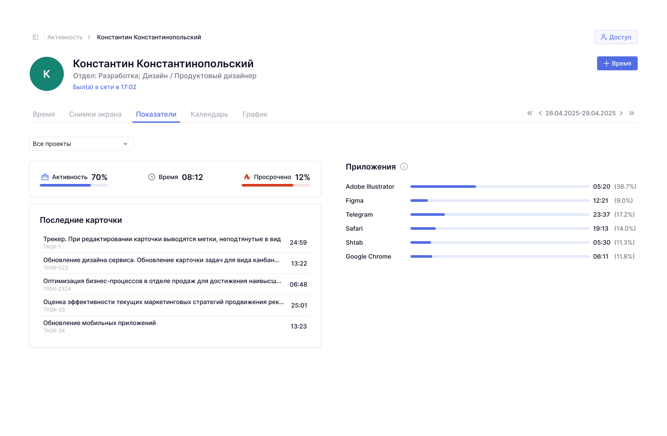Screen dimensions: 667x436
Task: Click the Adobe Illustrator usage bar
Action: coord(499,187)
